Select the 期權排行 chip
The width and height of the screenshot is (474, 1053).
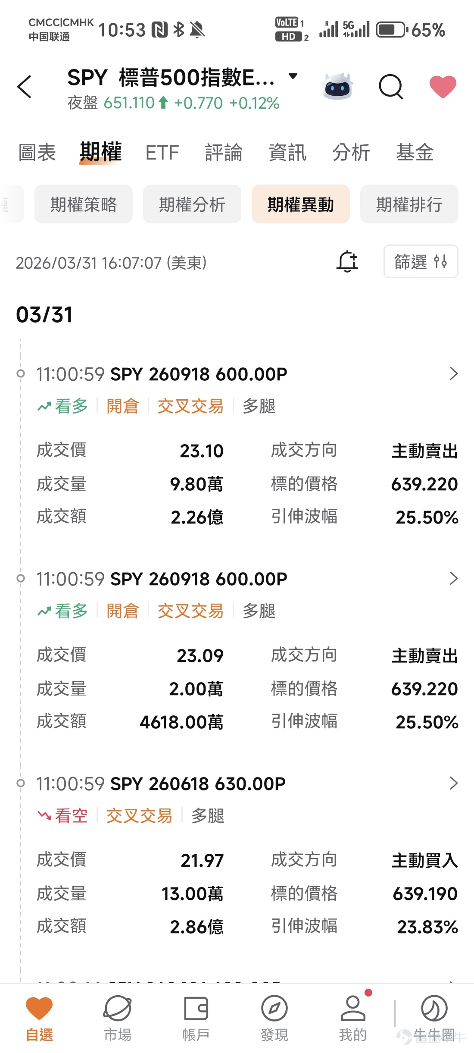[409, 204]
